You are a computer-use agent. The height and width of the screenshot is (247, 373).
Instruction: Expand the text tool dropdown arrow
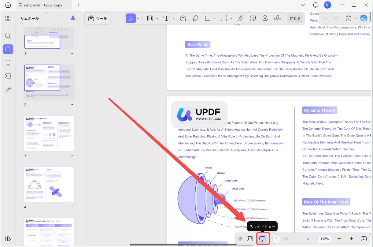pos(174,18)
